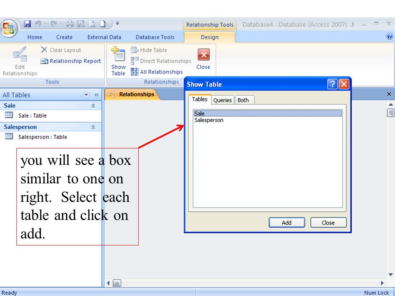This screenshot has width=395, height=296.
Task: Click Clear Layout
Action: point(61,50)
